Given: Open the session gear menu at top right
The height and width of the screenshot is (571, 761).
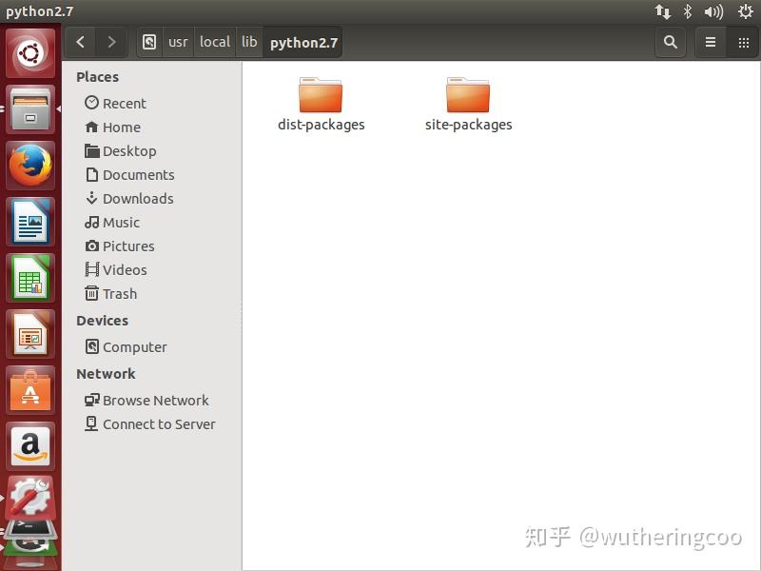Looking at the screenshot, I should [x=744, y=11].
